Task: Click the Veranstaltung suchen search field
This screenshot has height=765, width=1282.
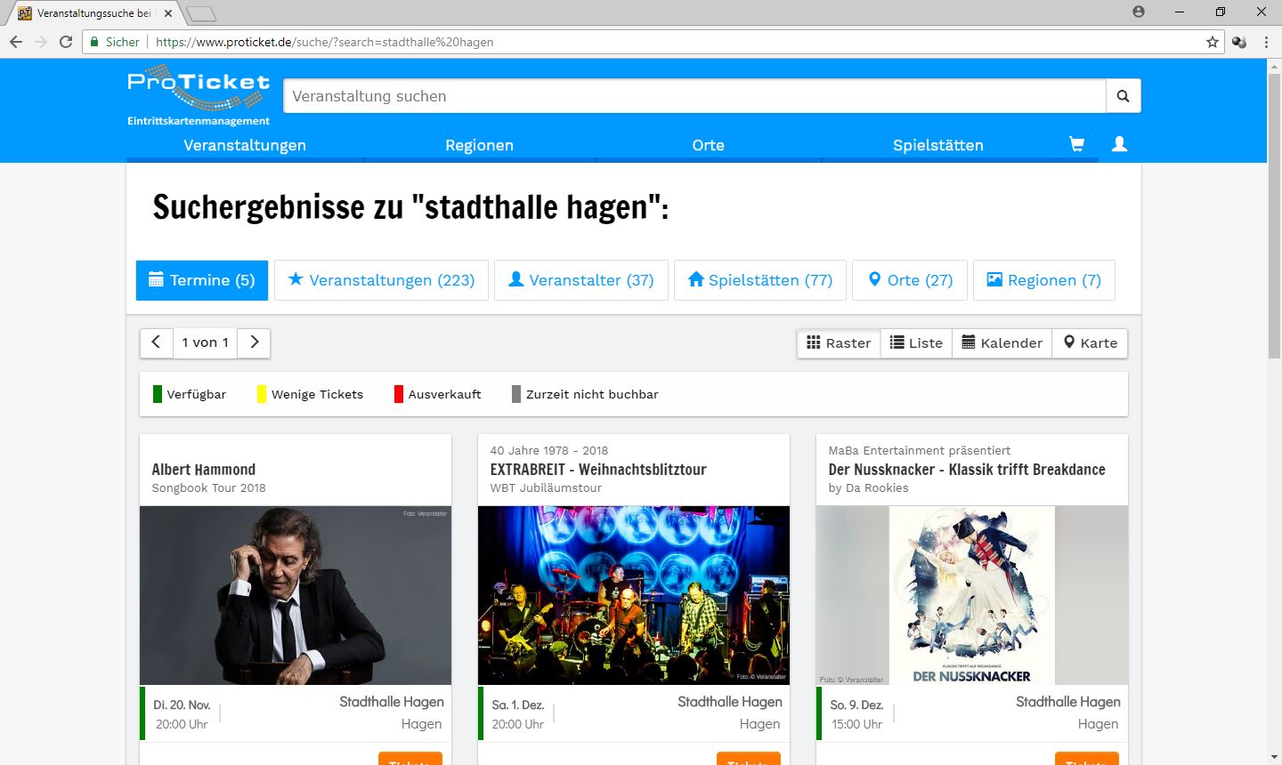Action: point(694,96)
